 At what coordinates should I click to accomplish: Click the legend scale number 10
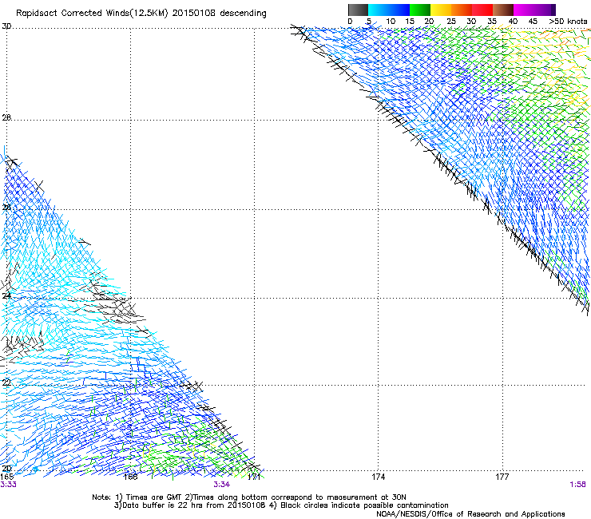391,22
